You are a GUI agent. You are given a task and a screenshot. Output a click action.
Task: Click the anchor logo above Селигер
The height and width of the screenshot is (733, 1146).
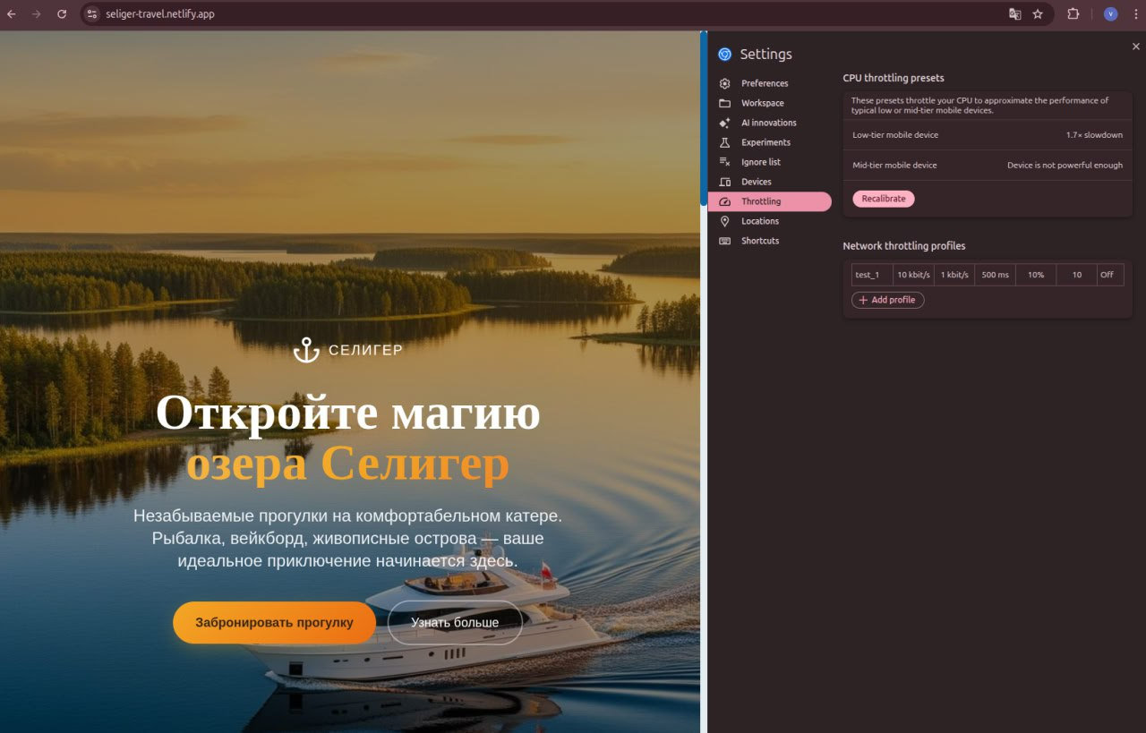(306, 350)
